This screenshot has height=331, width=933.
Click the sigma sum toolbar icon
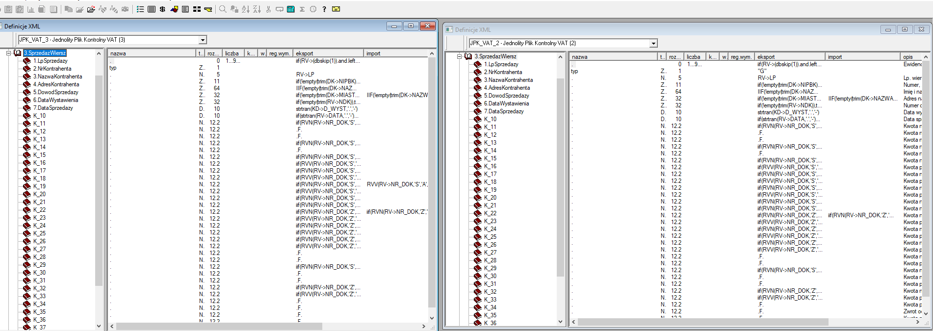302,9
